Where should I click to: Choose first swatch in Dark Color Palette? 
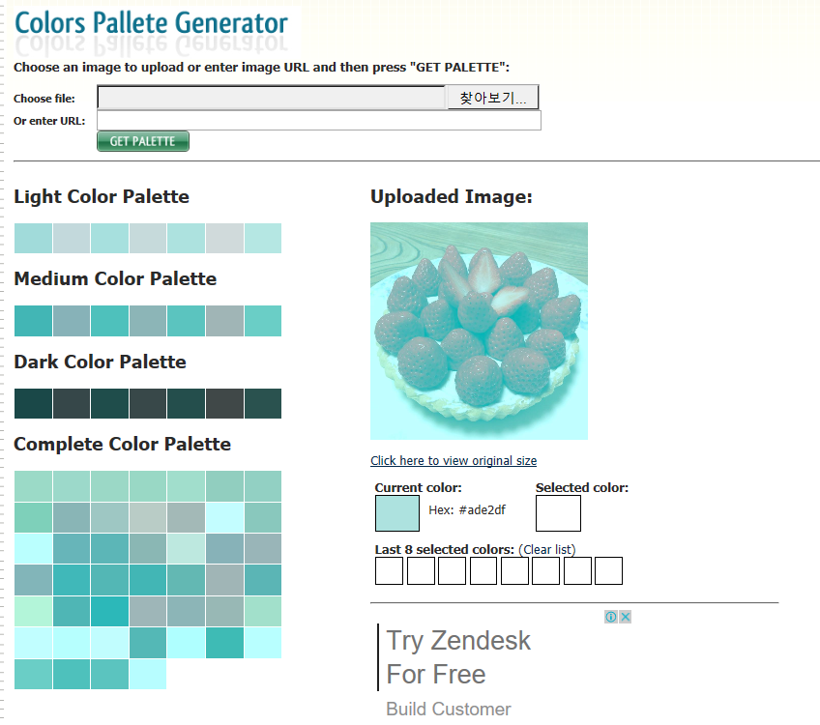(33, 403)
